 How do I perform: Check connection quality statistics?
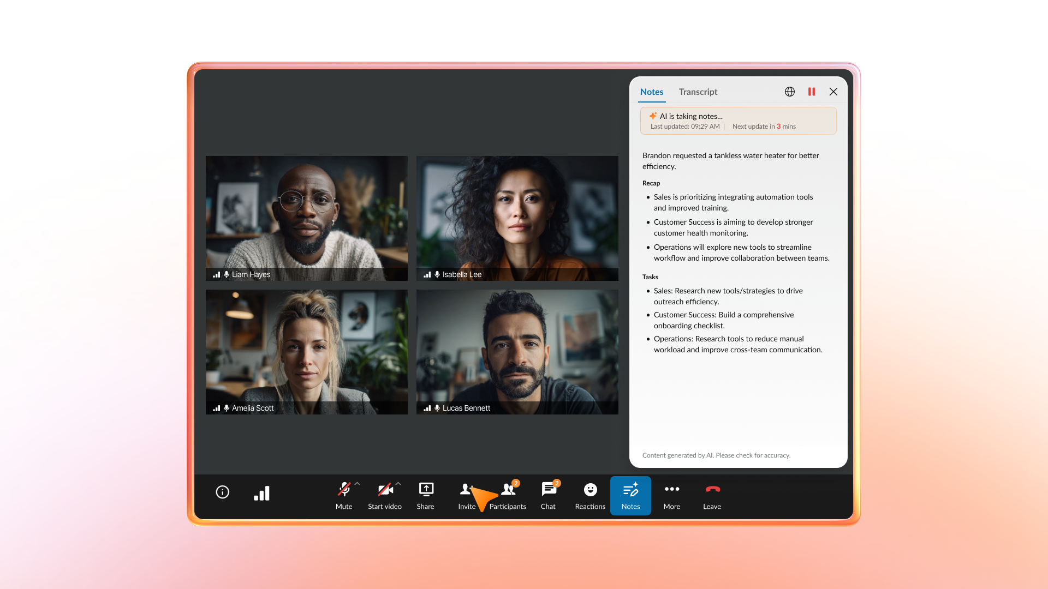pyautogui.click(x=261, y=494)
